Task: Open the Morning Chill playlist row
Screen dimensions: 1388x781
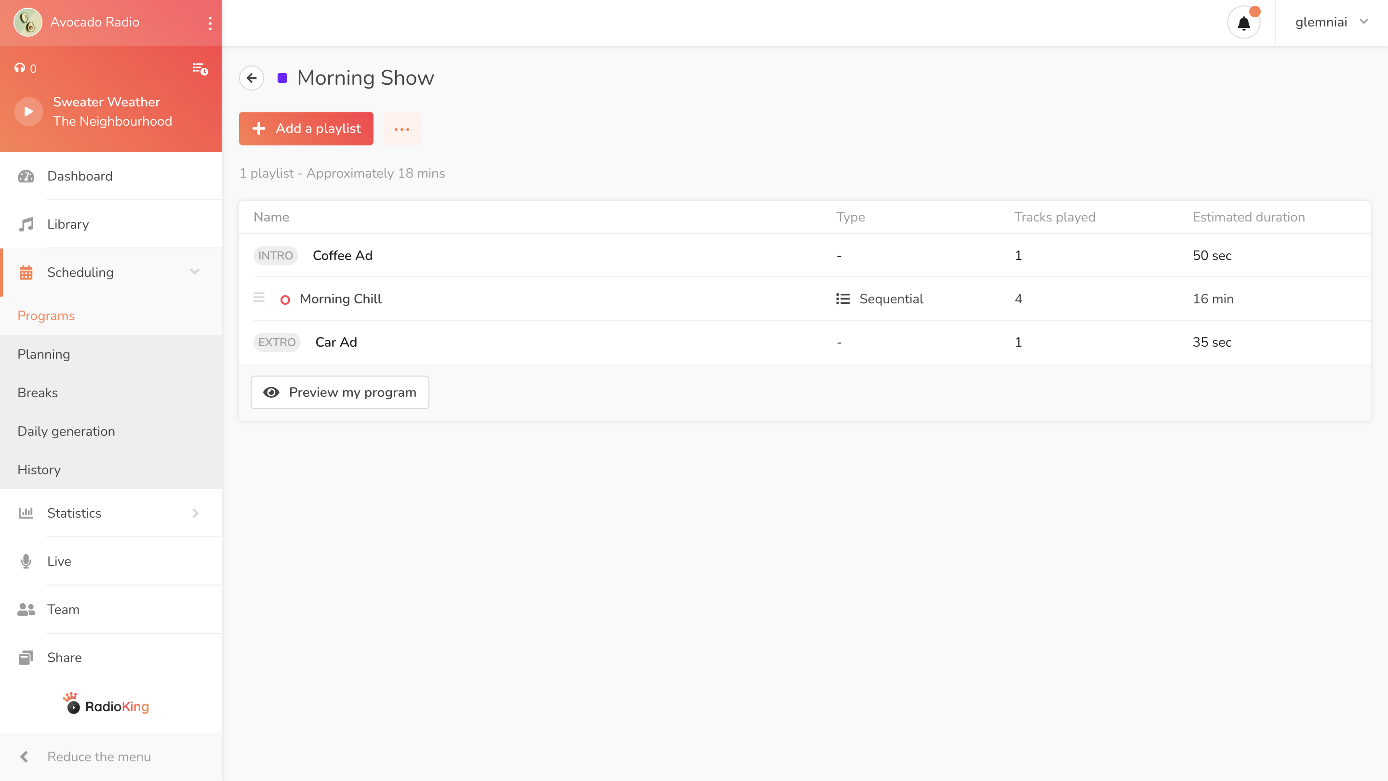Action: coord(804,299)
